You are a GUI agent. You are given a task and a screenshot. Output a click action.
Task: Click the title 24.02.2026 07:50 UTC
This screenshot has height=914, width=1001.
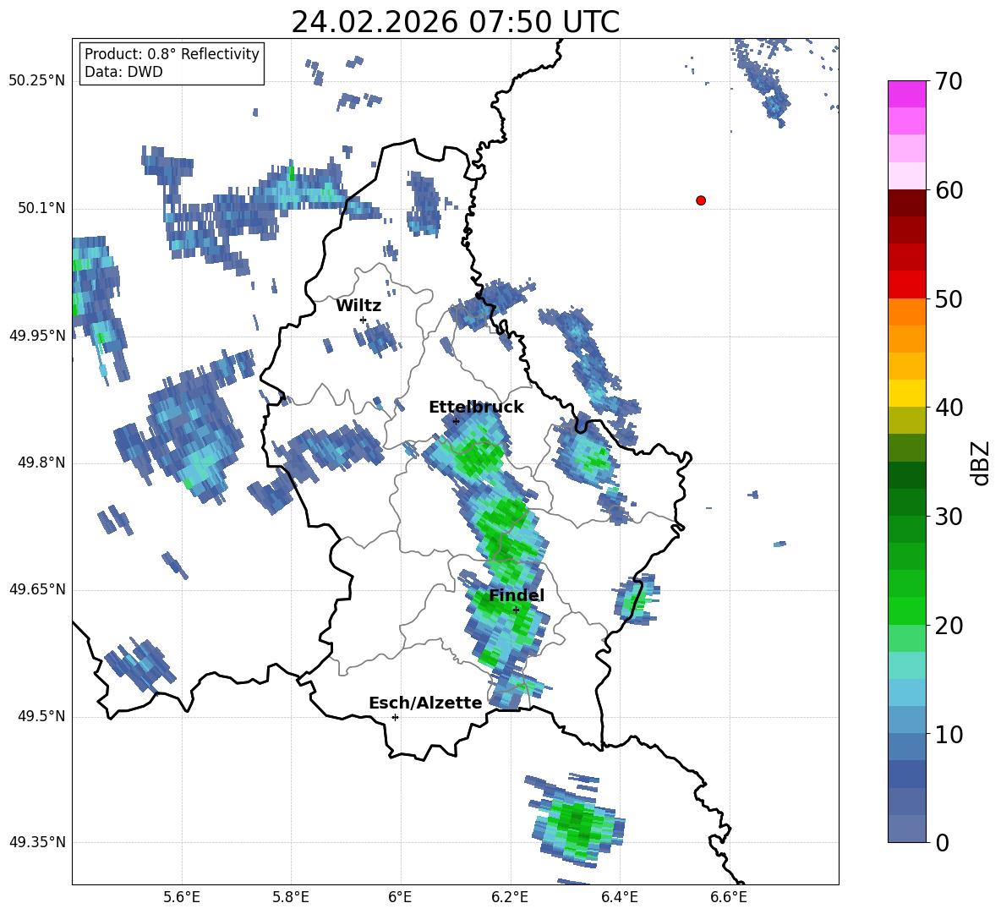point(455,22)
